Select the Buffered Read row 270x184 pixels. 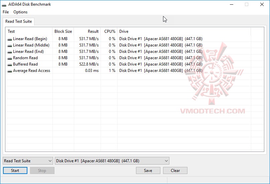click(135, 64)
